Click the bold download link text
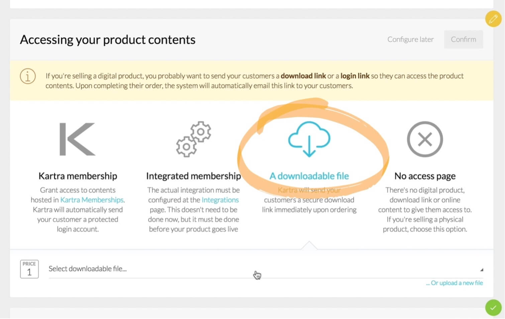 tap(303, 76)
